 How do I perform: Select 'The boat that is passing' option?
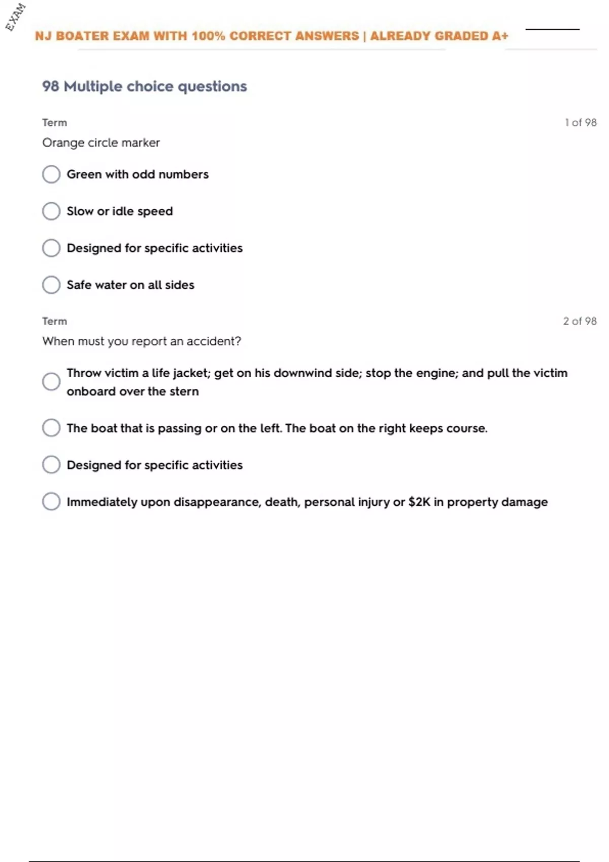click(51, 428)
